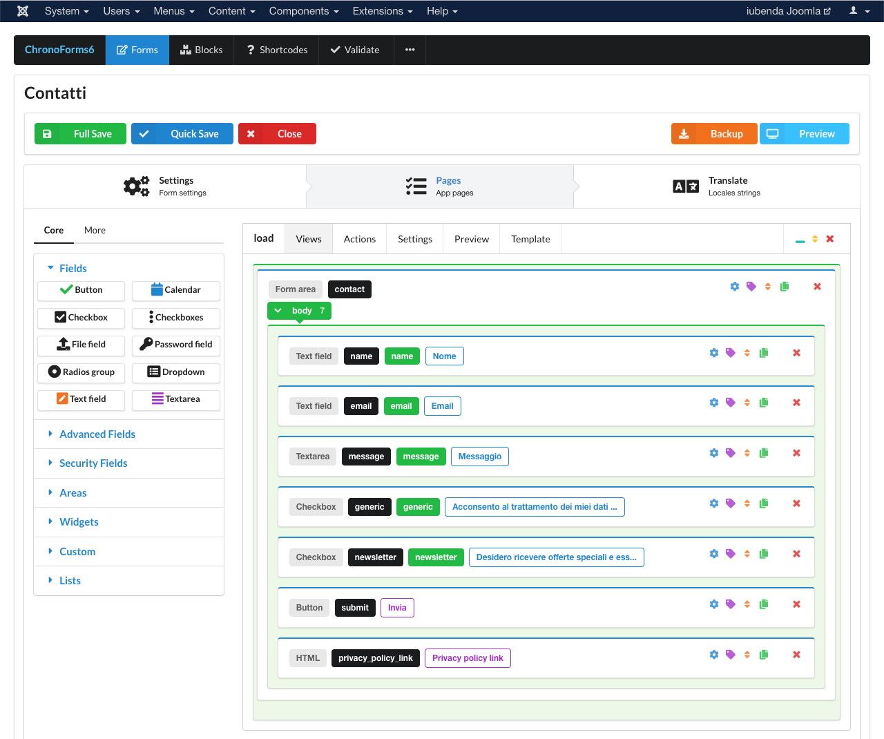Screen dimensions: 884x739
Task: Click the orange Backup button
Action: point(714,133)
